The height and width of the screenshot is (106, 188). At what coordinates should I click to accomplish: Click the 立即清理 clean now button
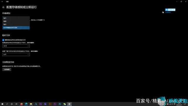click(7, 69)
